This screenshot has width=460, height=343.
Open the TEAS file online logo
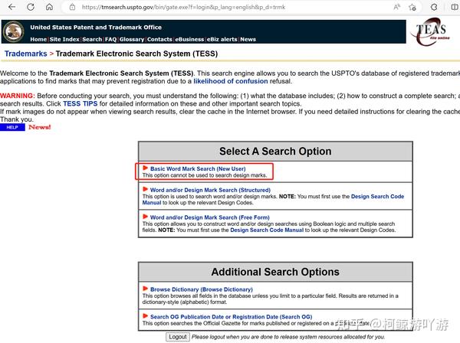point(431,31)
